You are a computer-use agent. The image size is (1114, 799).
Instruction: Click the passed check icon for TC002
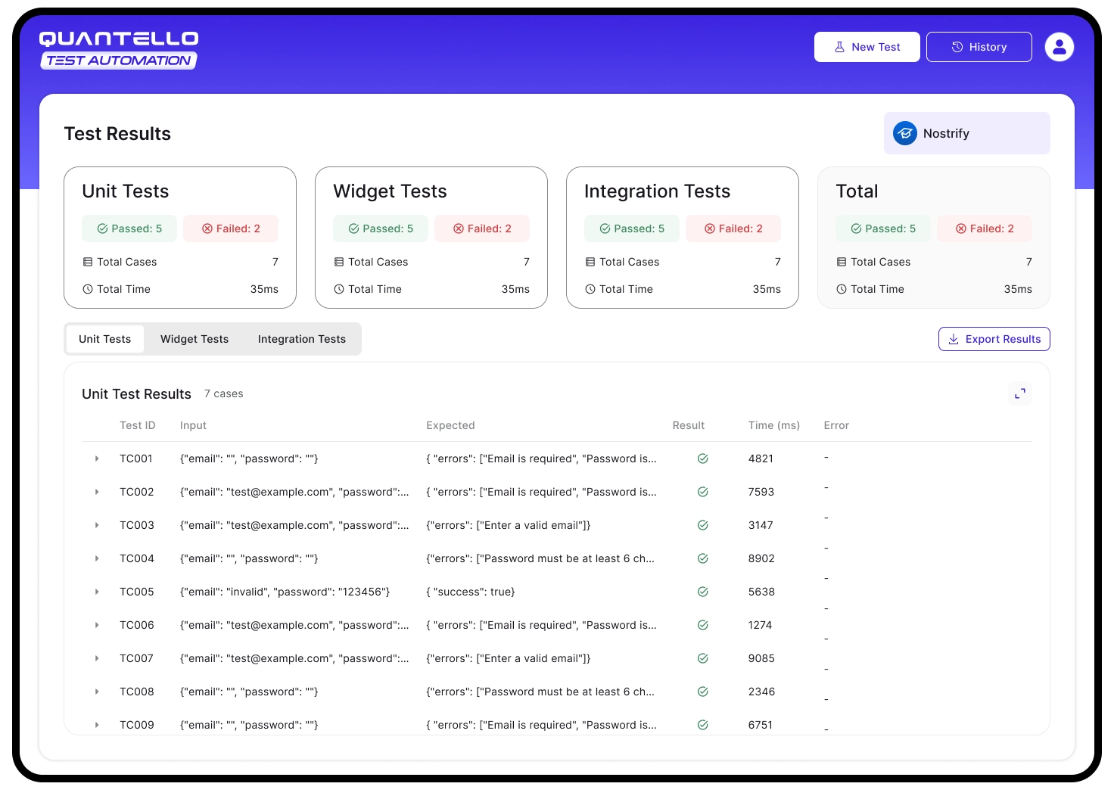[702, 492]
